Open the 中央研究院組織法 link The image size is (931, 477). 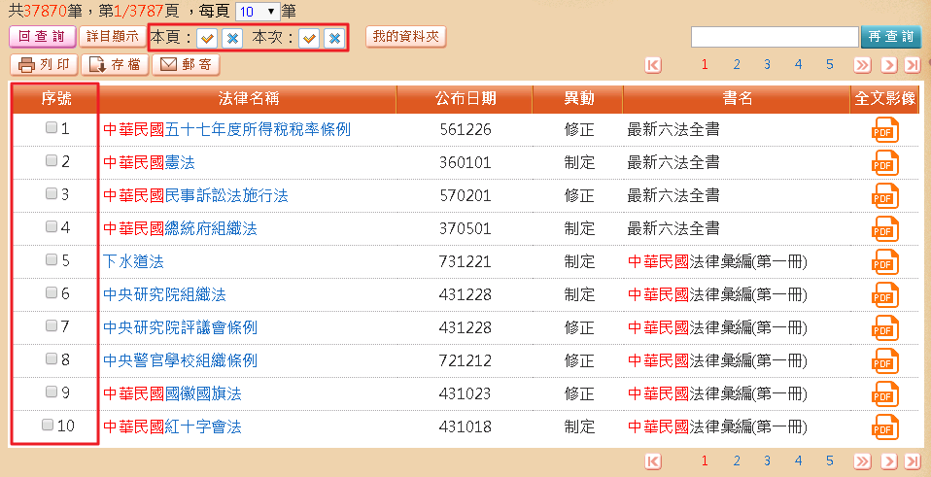tap(164, 294)
